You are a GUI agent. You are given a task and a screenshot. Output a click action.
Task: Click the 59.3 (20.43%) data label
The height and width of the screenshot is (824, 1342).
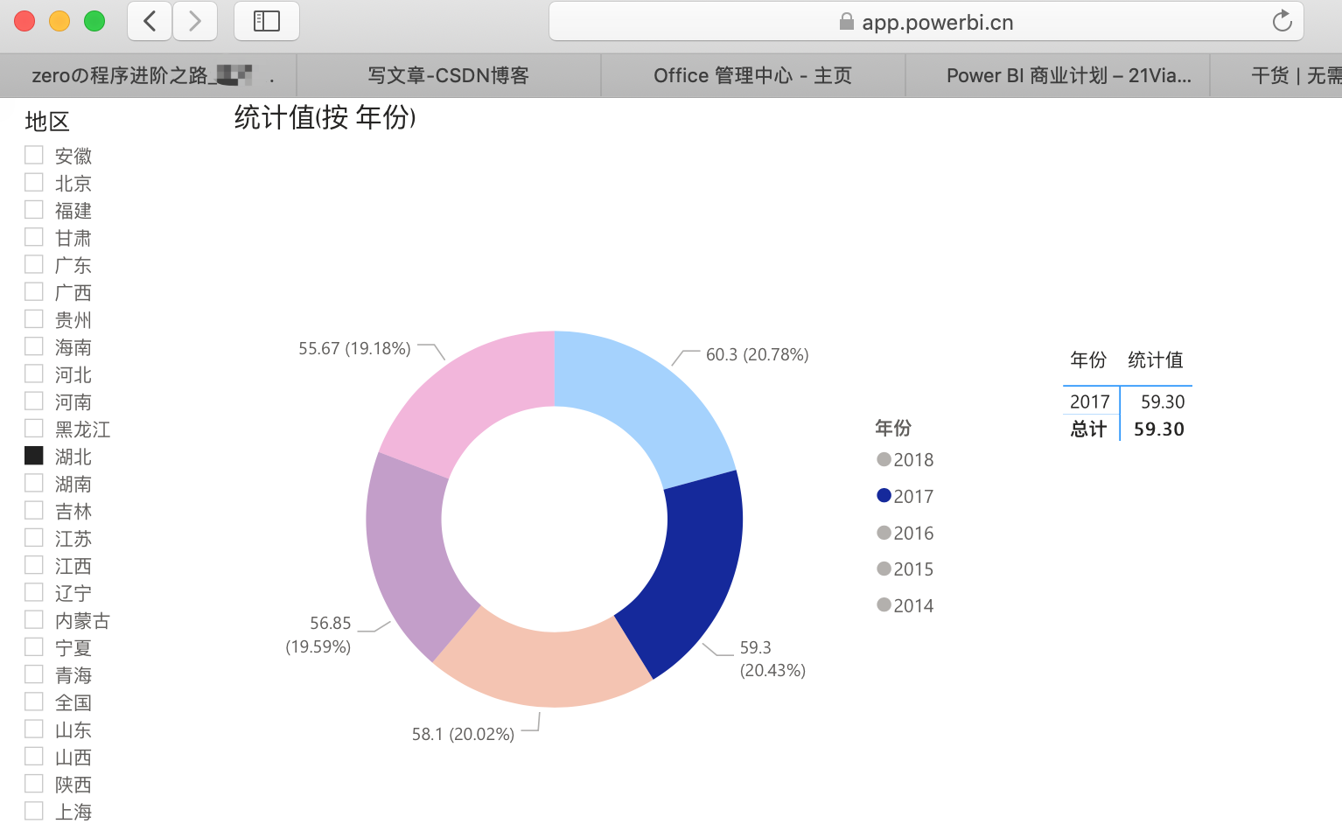click(x=772, y=659)
